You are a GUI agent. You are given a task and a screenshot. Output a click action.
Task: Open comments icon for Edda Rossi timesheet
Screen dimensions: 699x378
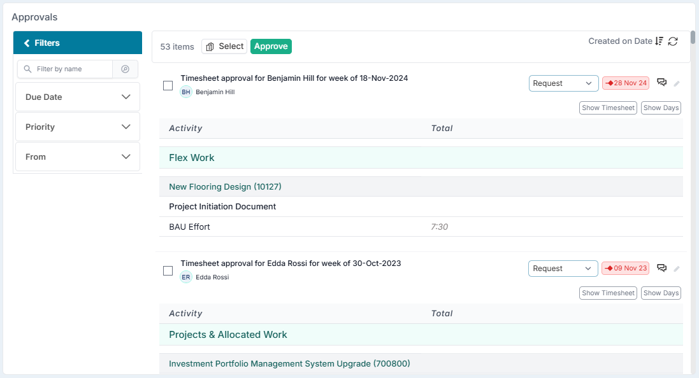[x=661, y=269]
